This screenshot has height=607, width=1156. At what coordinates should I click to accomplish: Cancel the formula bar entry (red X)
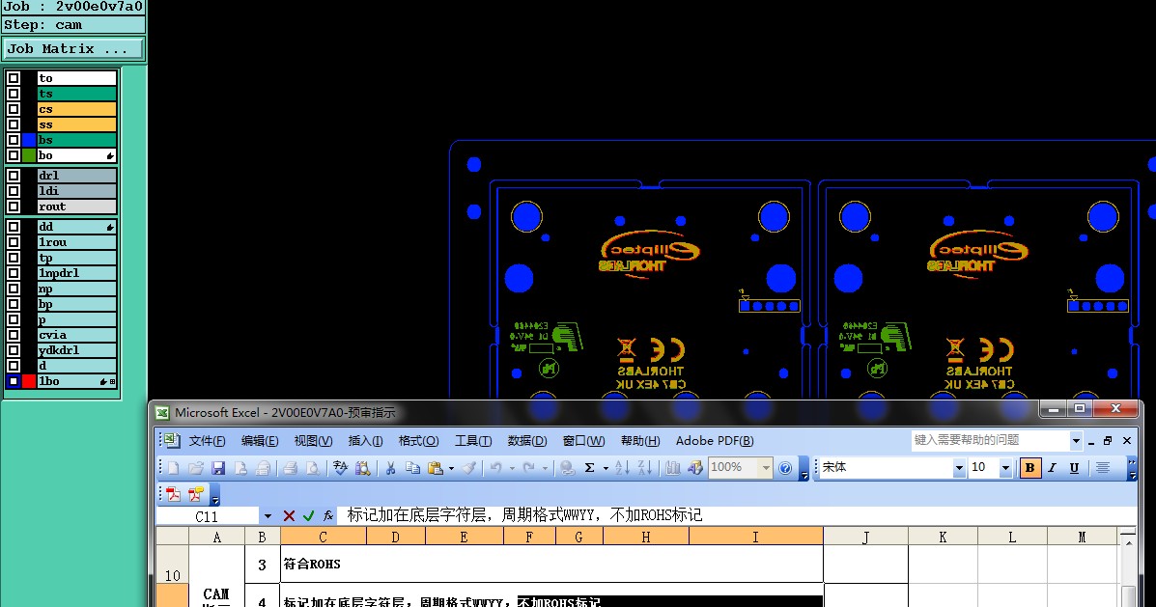click(289, 516)
